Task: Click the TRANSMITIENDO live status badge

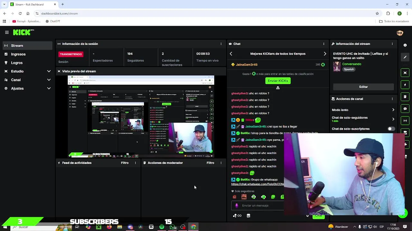Action: [71, 54]
